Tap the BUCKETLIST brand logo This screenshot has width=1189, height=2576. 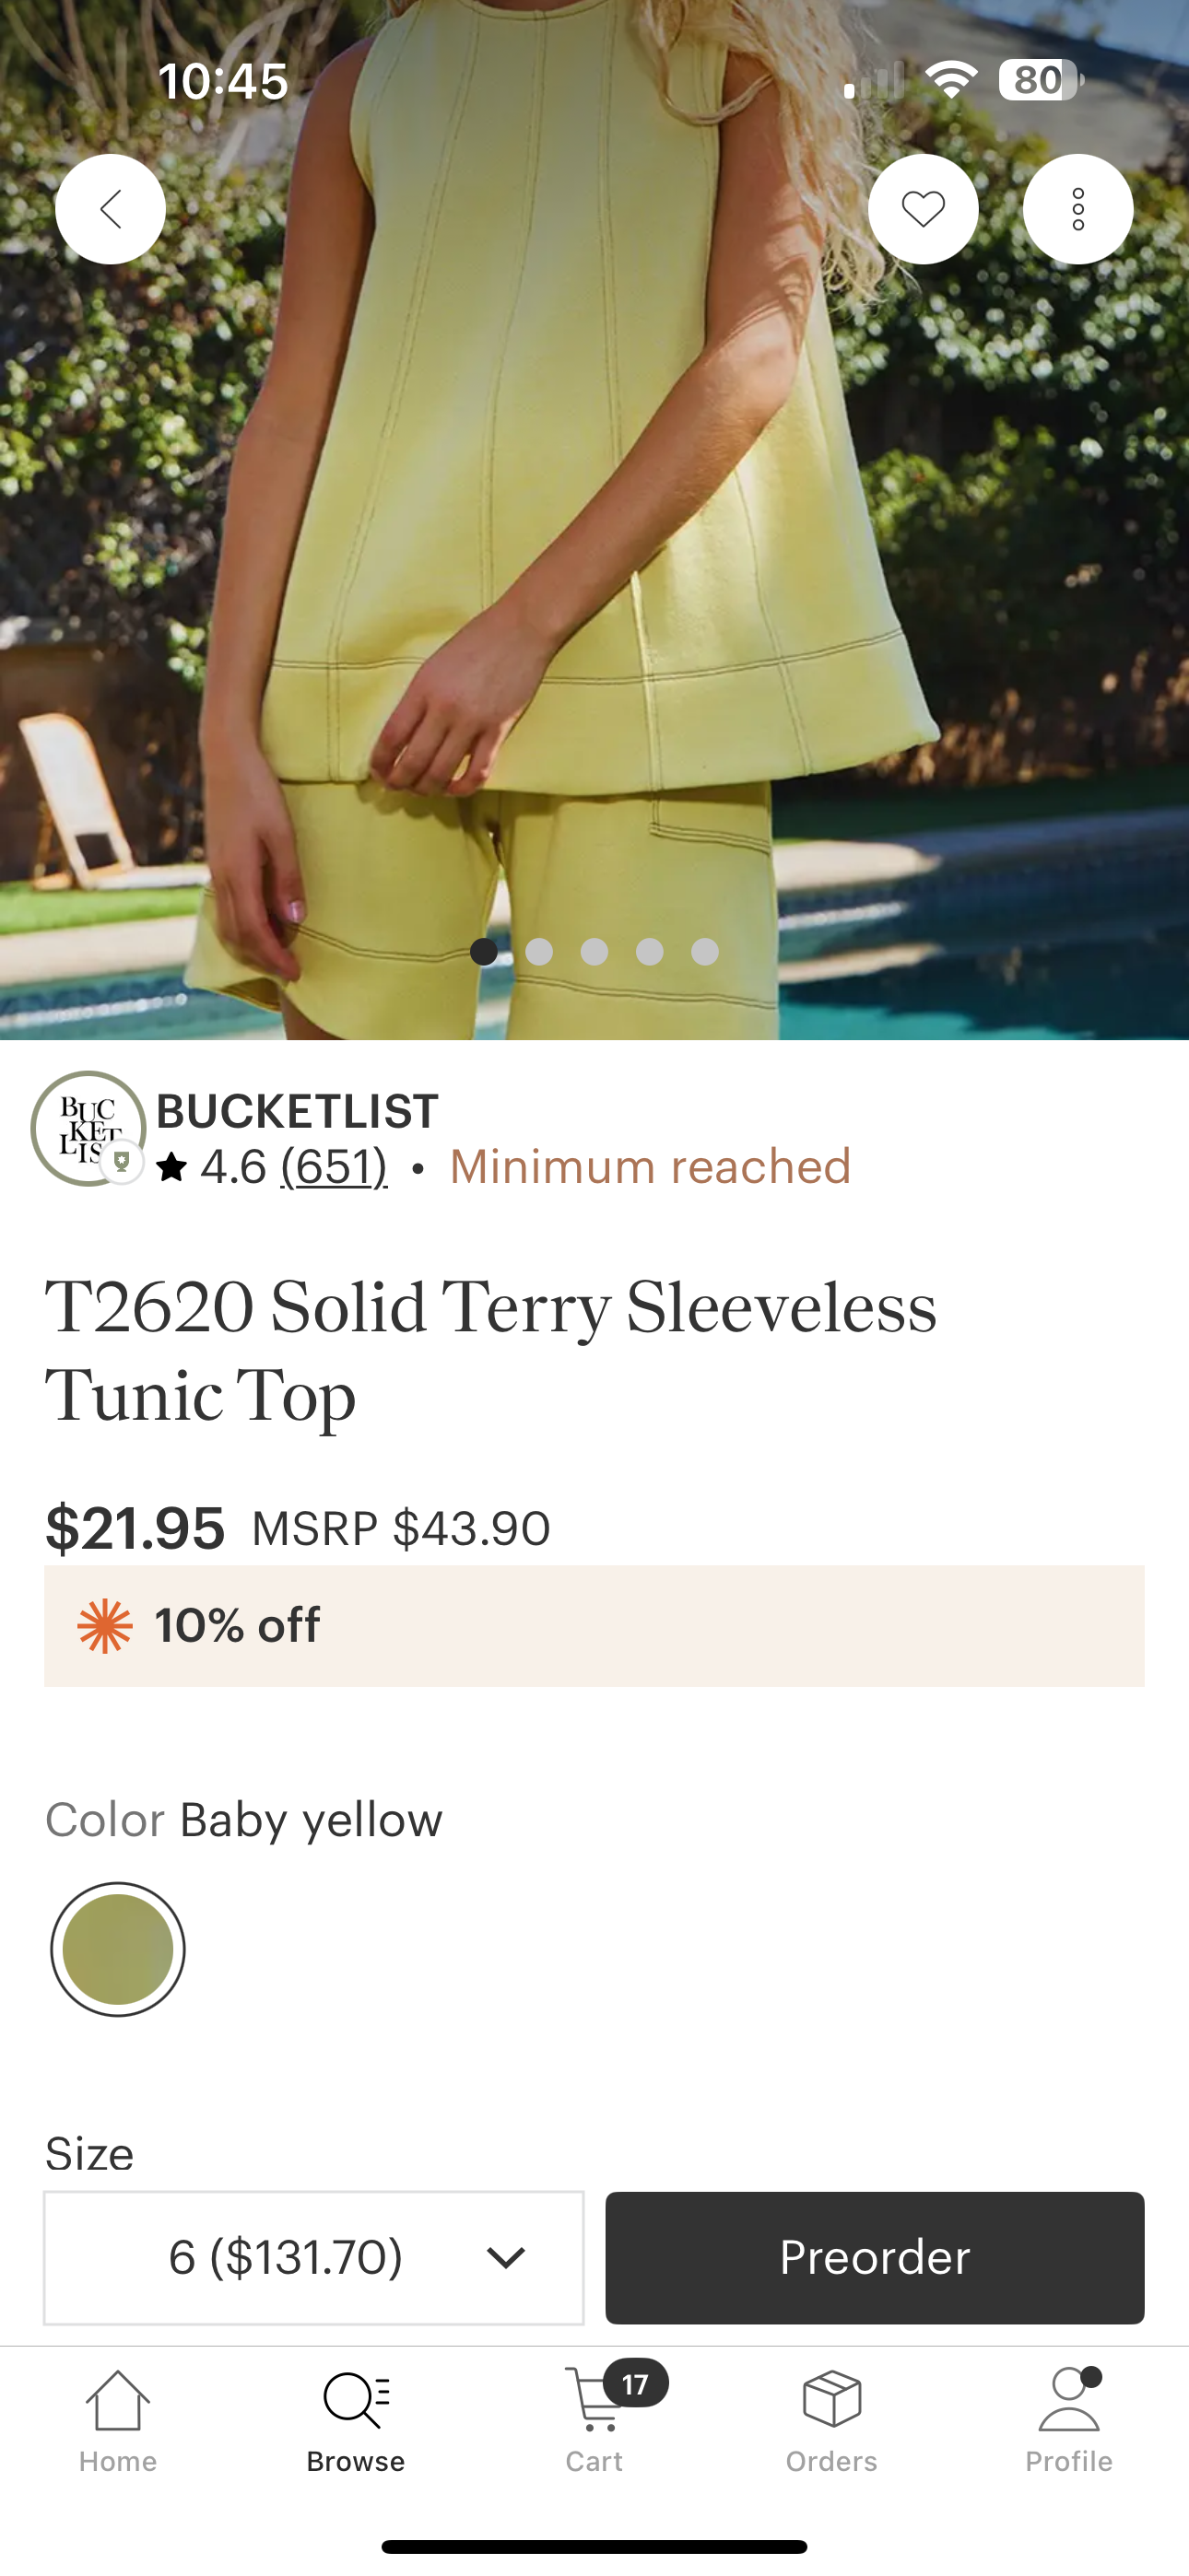[x=88, y=1129]
